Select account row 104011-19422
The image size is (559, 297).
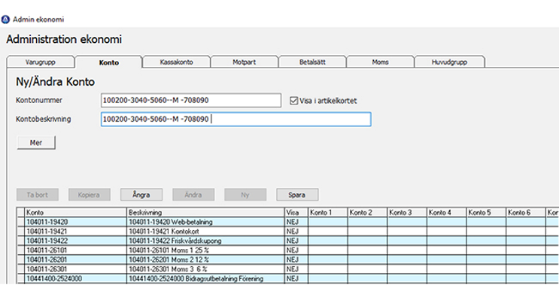75,241
